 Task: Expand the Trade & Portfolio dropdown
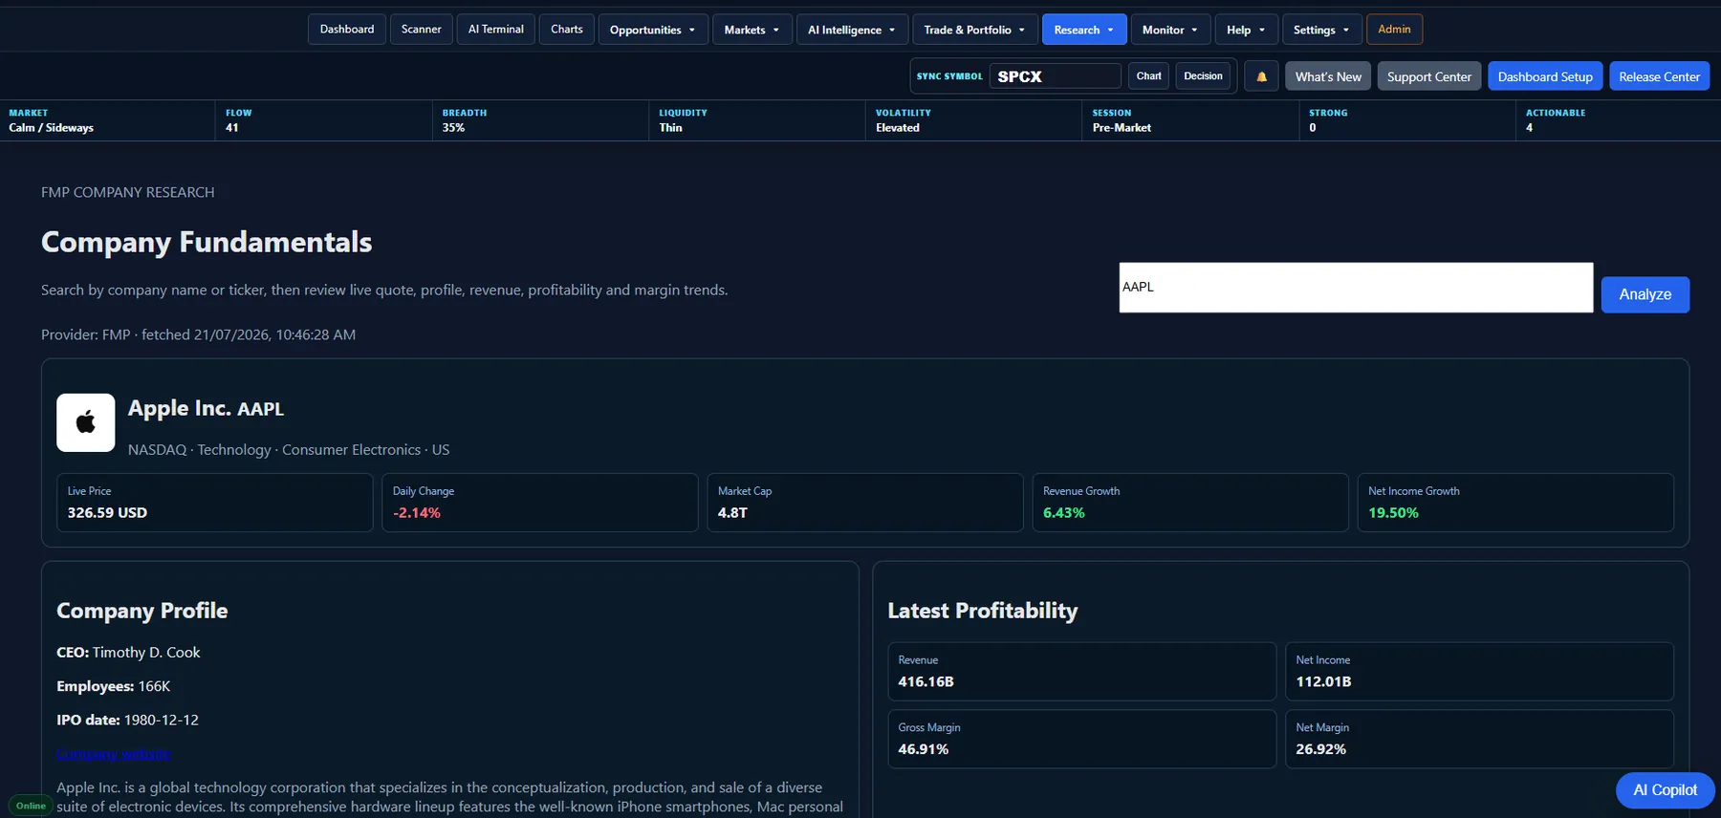point(975,30)
